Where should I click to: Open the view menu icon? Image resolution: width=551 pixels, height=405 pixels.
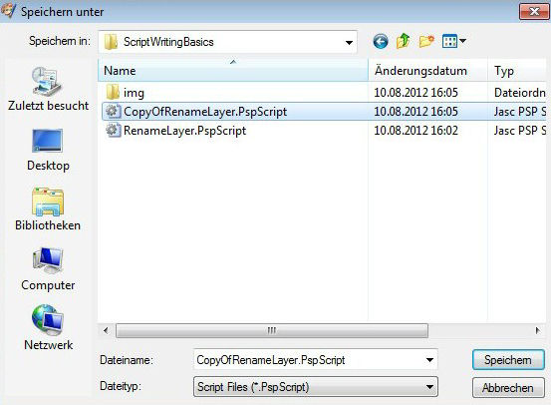[x=453, y=41]
